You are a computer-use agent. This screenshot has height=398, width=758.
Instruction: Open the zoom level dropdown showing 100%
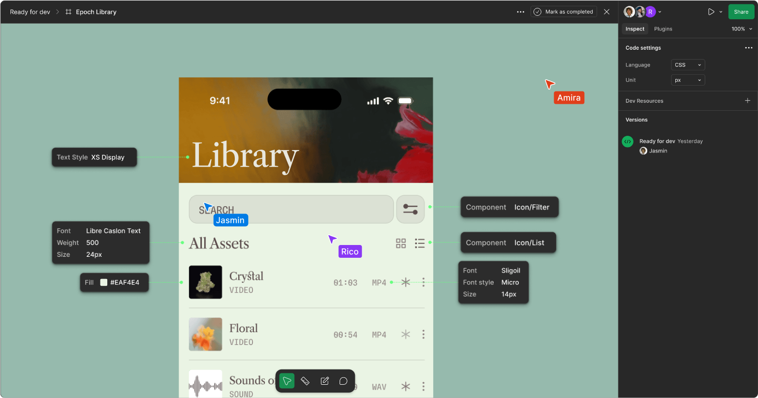[742, 29]
